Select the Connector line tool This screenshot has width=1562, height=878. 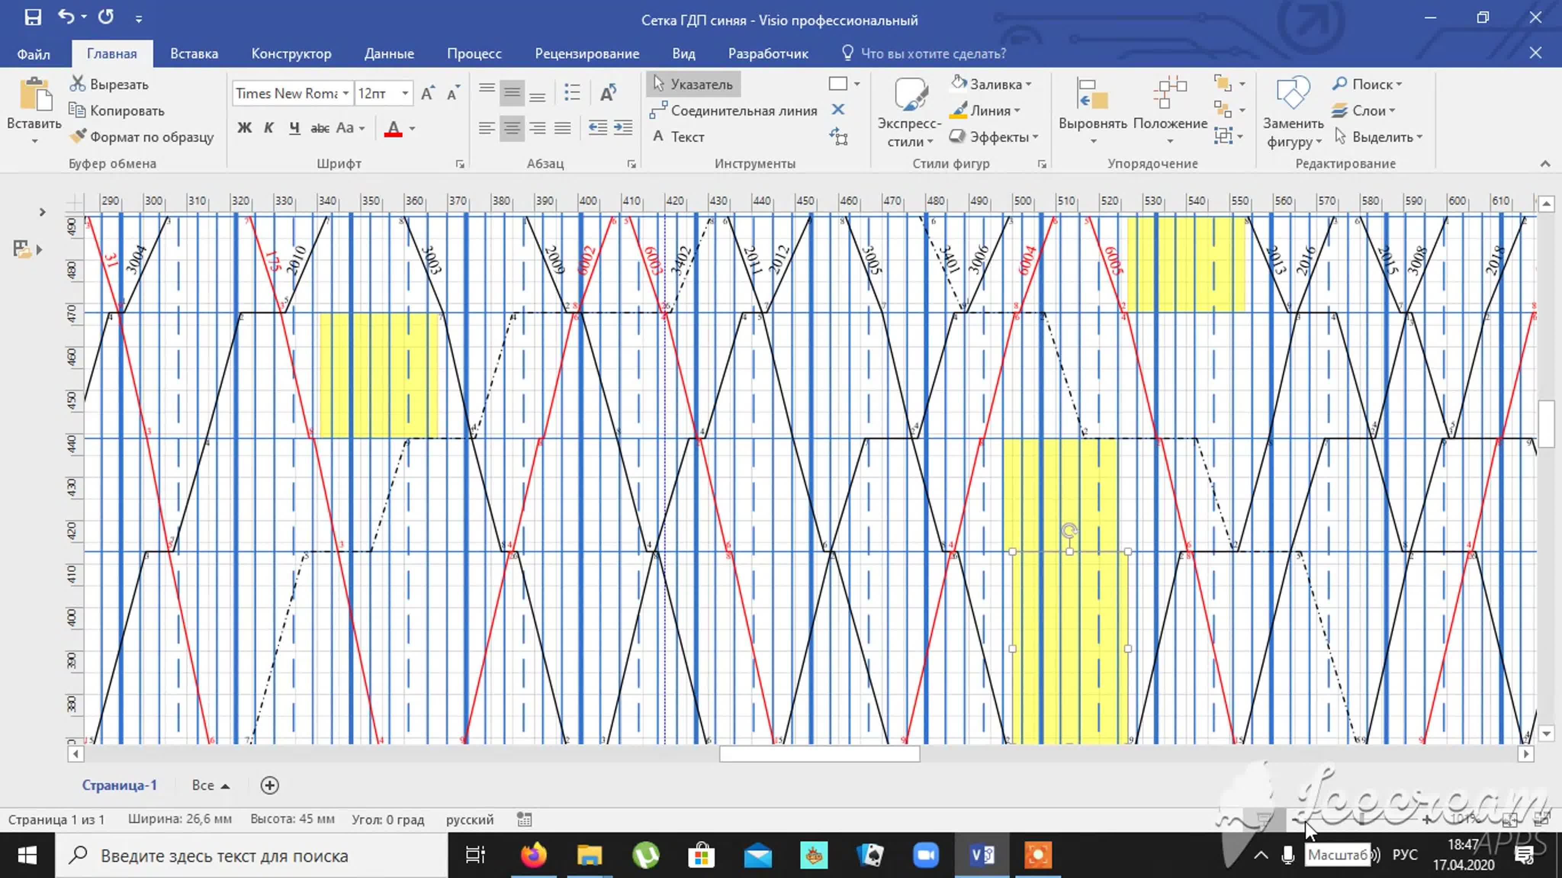(x=734, y=111)
